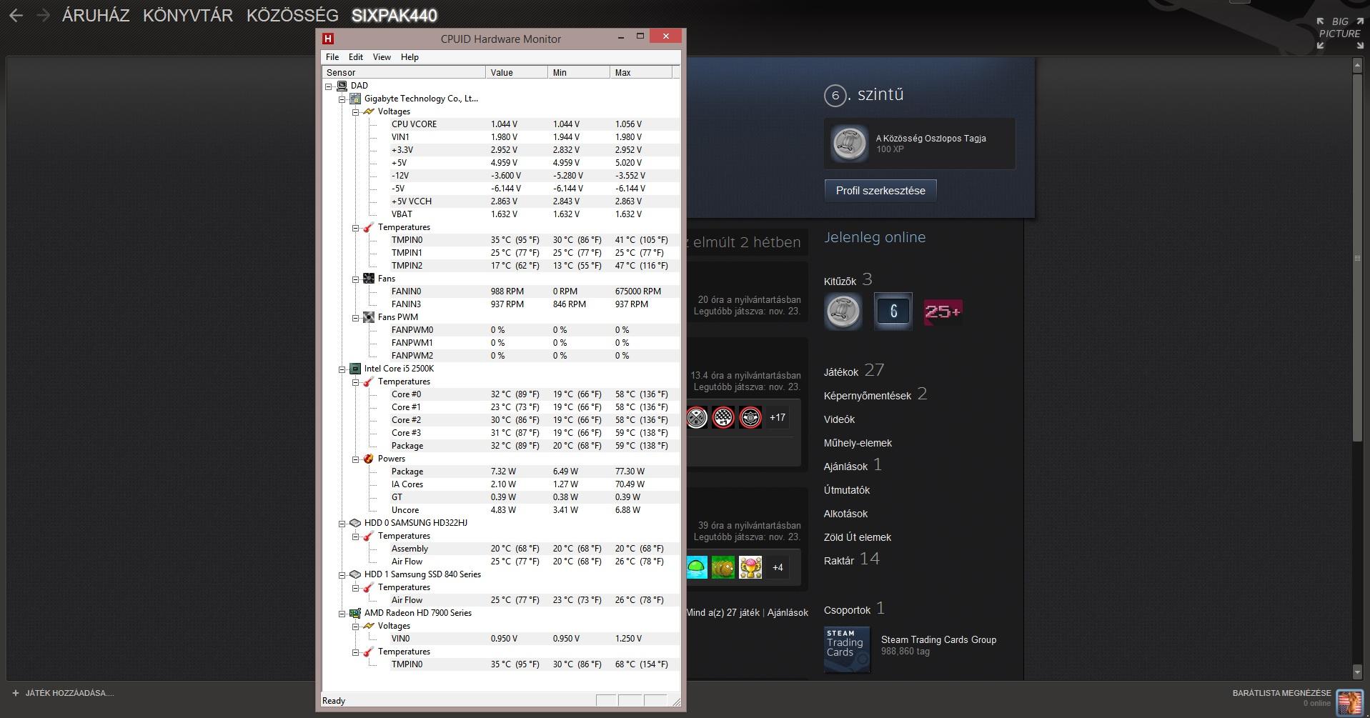Click the Fans section fan icon
The image size is (1370, 718).
369,279
